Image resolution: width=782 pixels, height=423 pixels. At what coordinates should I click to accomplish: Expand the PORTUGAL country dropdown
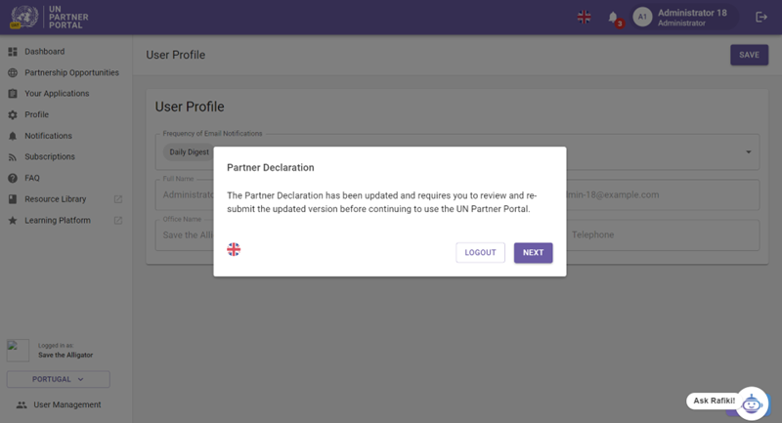point(59,379)
